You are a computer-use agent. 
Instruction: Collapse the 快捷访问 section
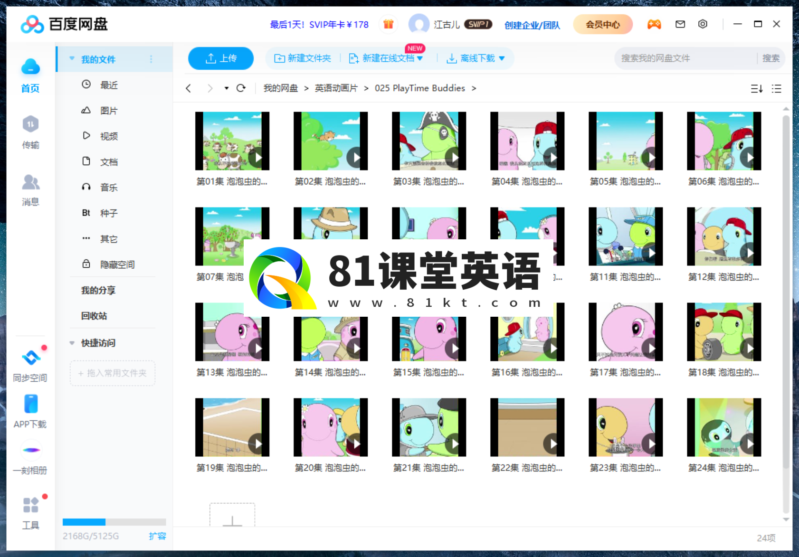(72, 343)
